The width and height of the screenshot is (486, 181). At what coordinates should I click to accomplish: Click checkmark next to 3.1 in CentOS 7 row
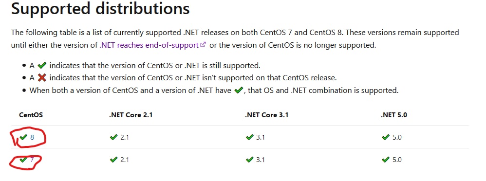coord(249,160)
